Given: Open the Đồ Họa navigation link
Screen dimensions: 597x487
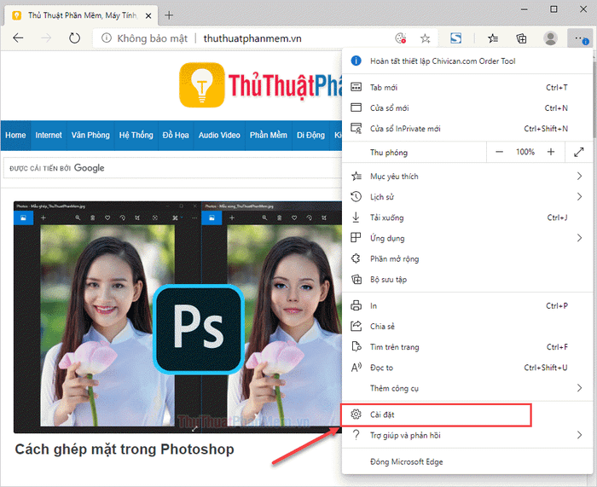Looking at the screenshot, I should tap(176, 135).
